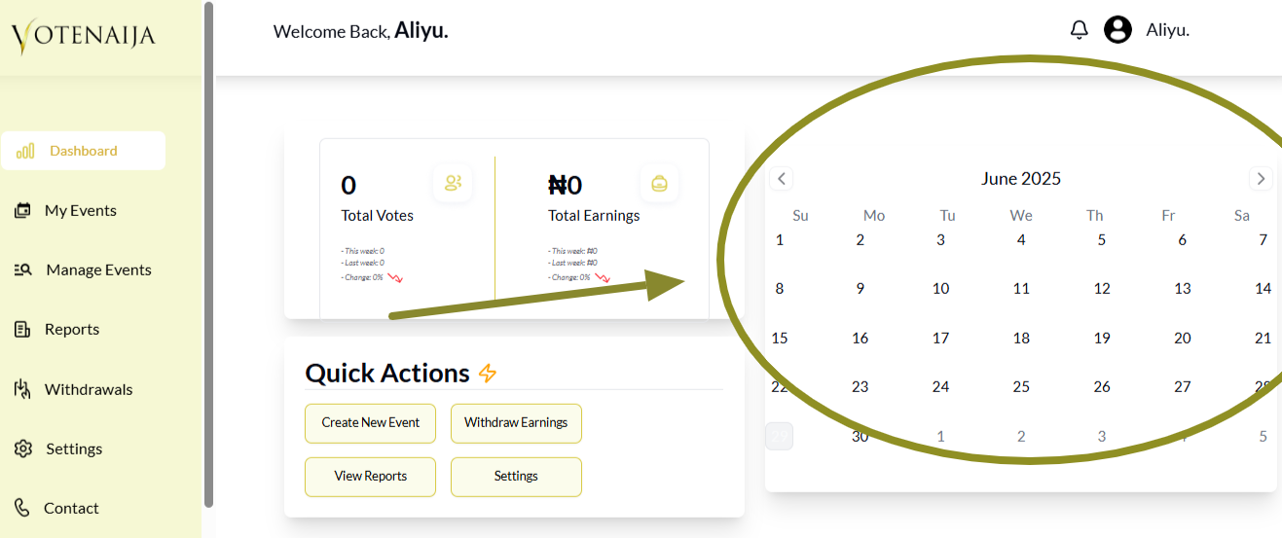Open Manage Events in the sidebar

[98, 269]
